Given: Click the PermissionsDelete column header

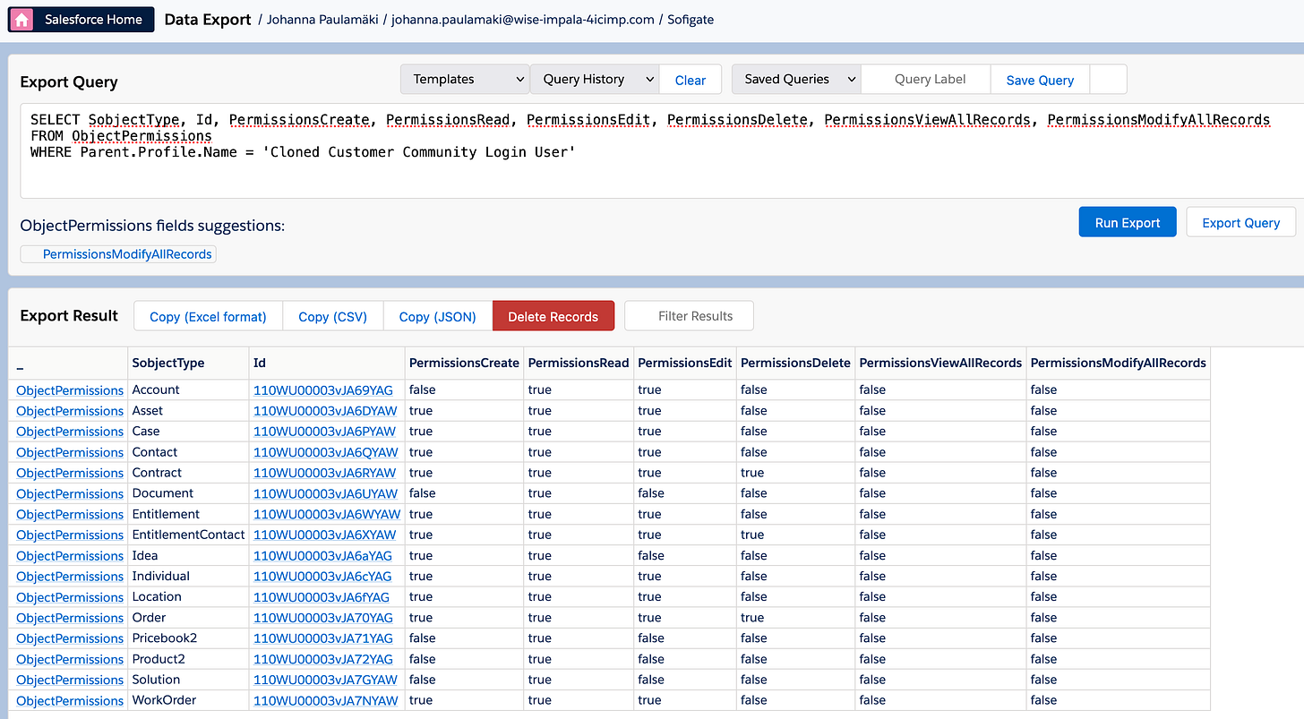Looking at the screenshot, I should [795, 363].
